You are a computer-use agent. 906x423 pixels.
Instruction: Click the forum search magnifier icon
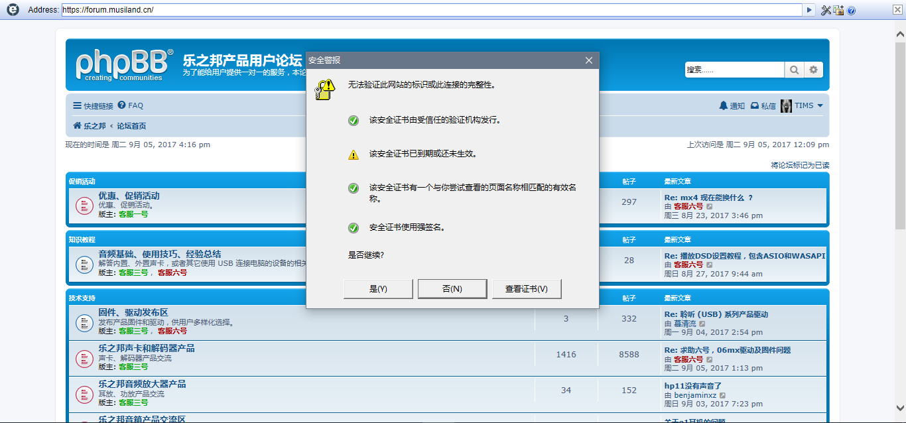(x=794, y=70)
